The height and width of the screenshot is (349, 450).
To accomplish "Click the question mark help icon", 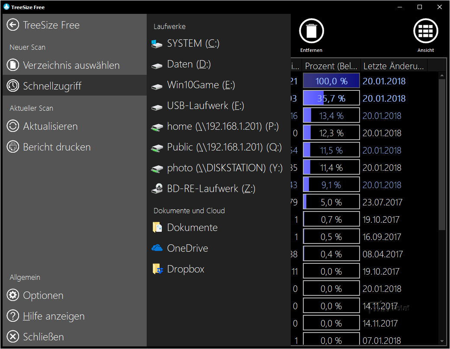I will 13,316.
